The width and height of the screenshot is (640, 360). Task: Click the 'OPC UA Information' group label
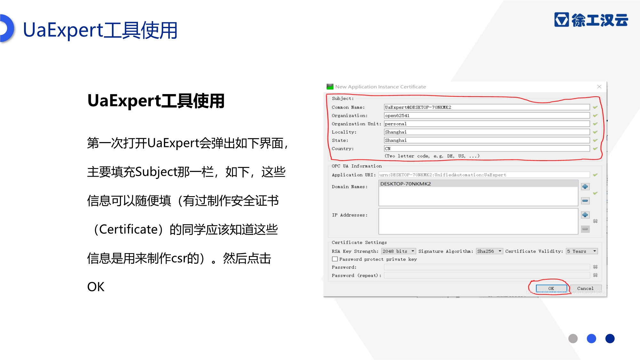(357, 166)
